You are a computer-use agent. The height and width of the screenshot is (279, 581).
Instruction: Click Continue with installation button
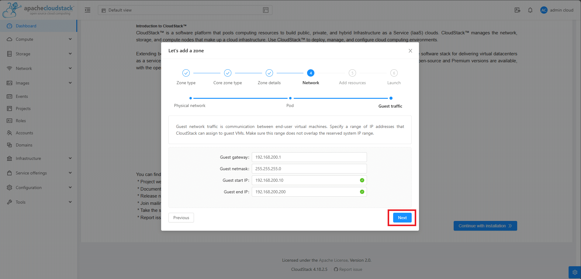pos(485,226)
